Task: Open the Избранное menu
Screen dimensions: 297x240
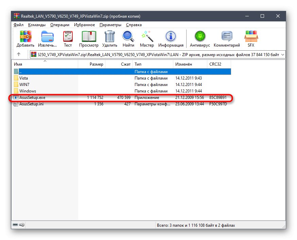Action: coord(84,25)
